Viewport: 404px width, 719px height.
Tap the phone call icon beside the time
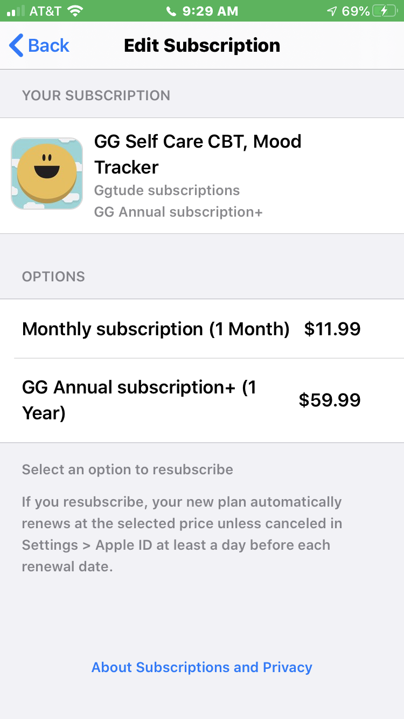coord(171,11)
